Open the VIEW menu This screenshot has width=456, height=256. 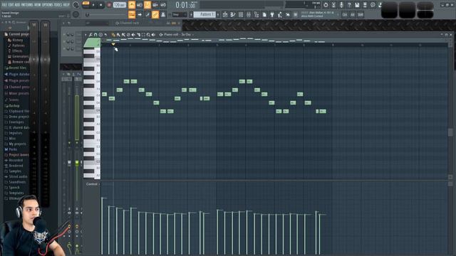[38, 5]
